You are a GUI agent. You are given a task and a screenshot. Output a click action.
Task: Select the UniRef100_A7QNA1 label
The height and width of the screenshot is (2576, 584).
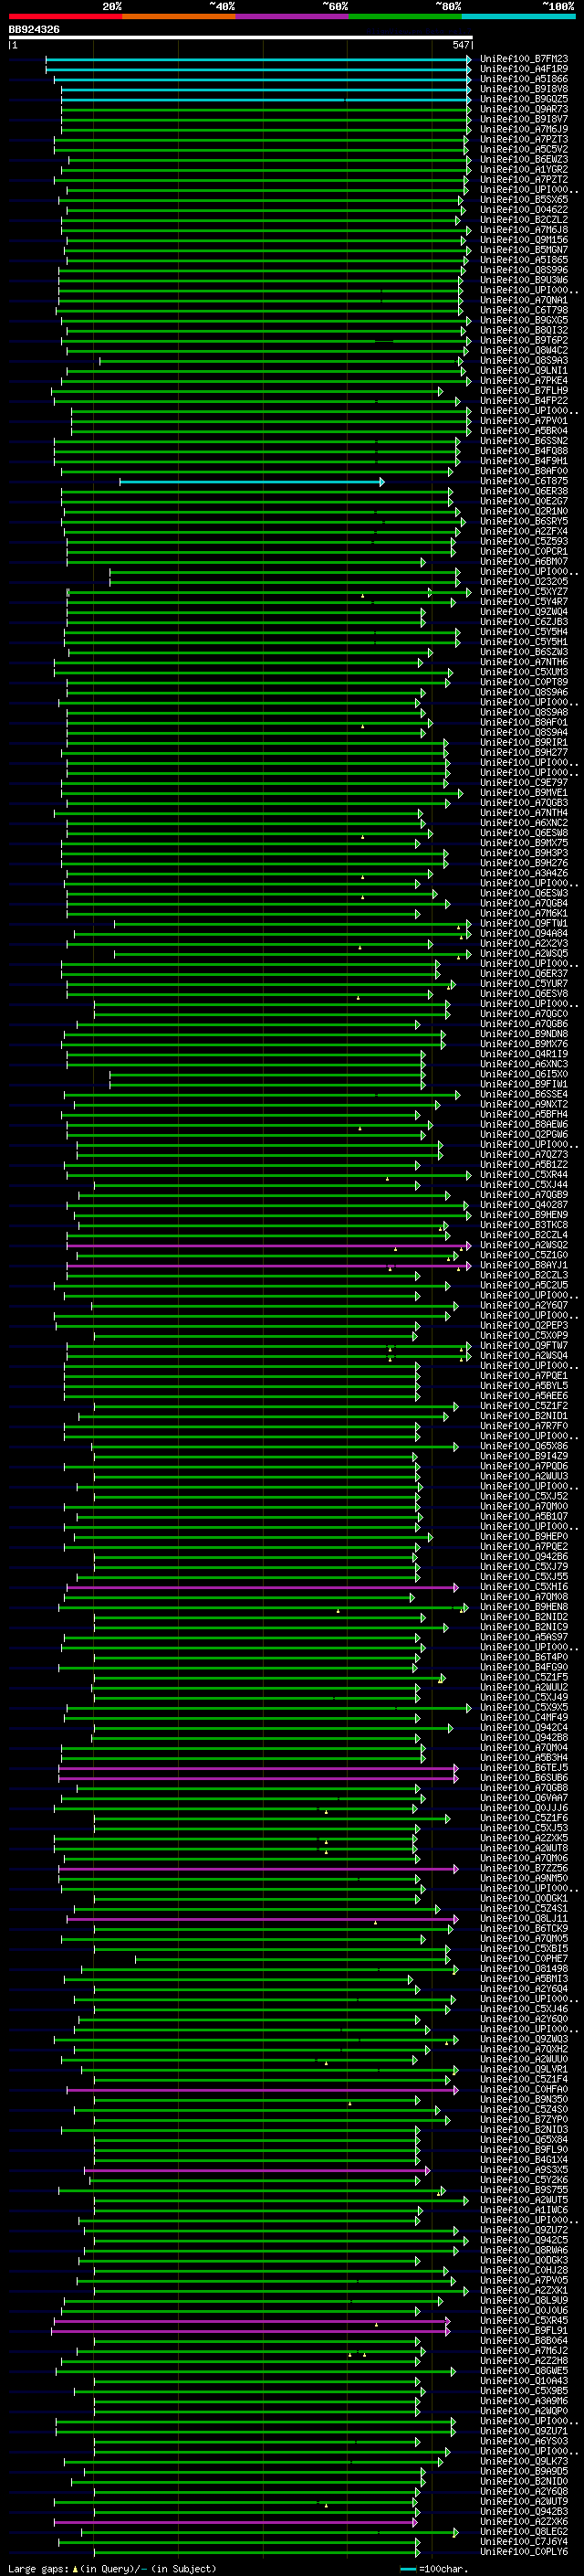[523, 300]
